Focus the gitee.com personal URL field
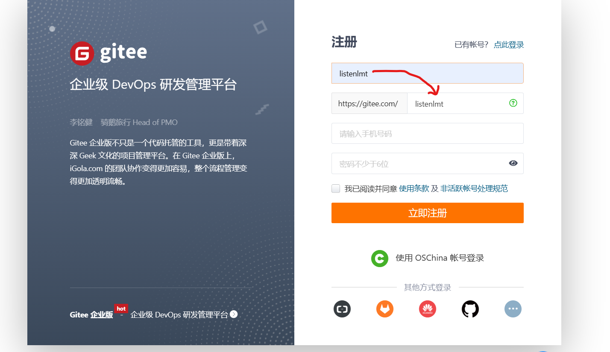The image size is (610, 352). click(x=465, y=103)
